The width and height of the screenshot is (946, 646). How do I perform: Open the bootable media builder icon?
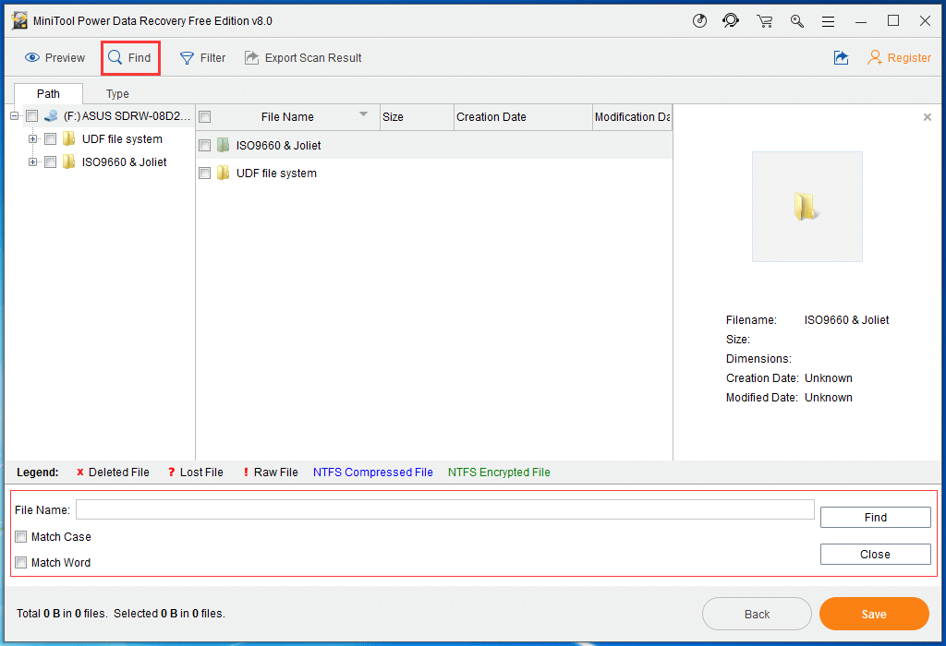[x=699, y=20]
